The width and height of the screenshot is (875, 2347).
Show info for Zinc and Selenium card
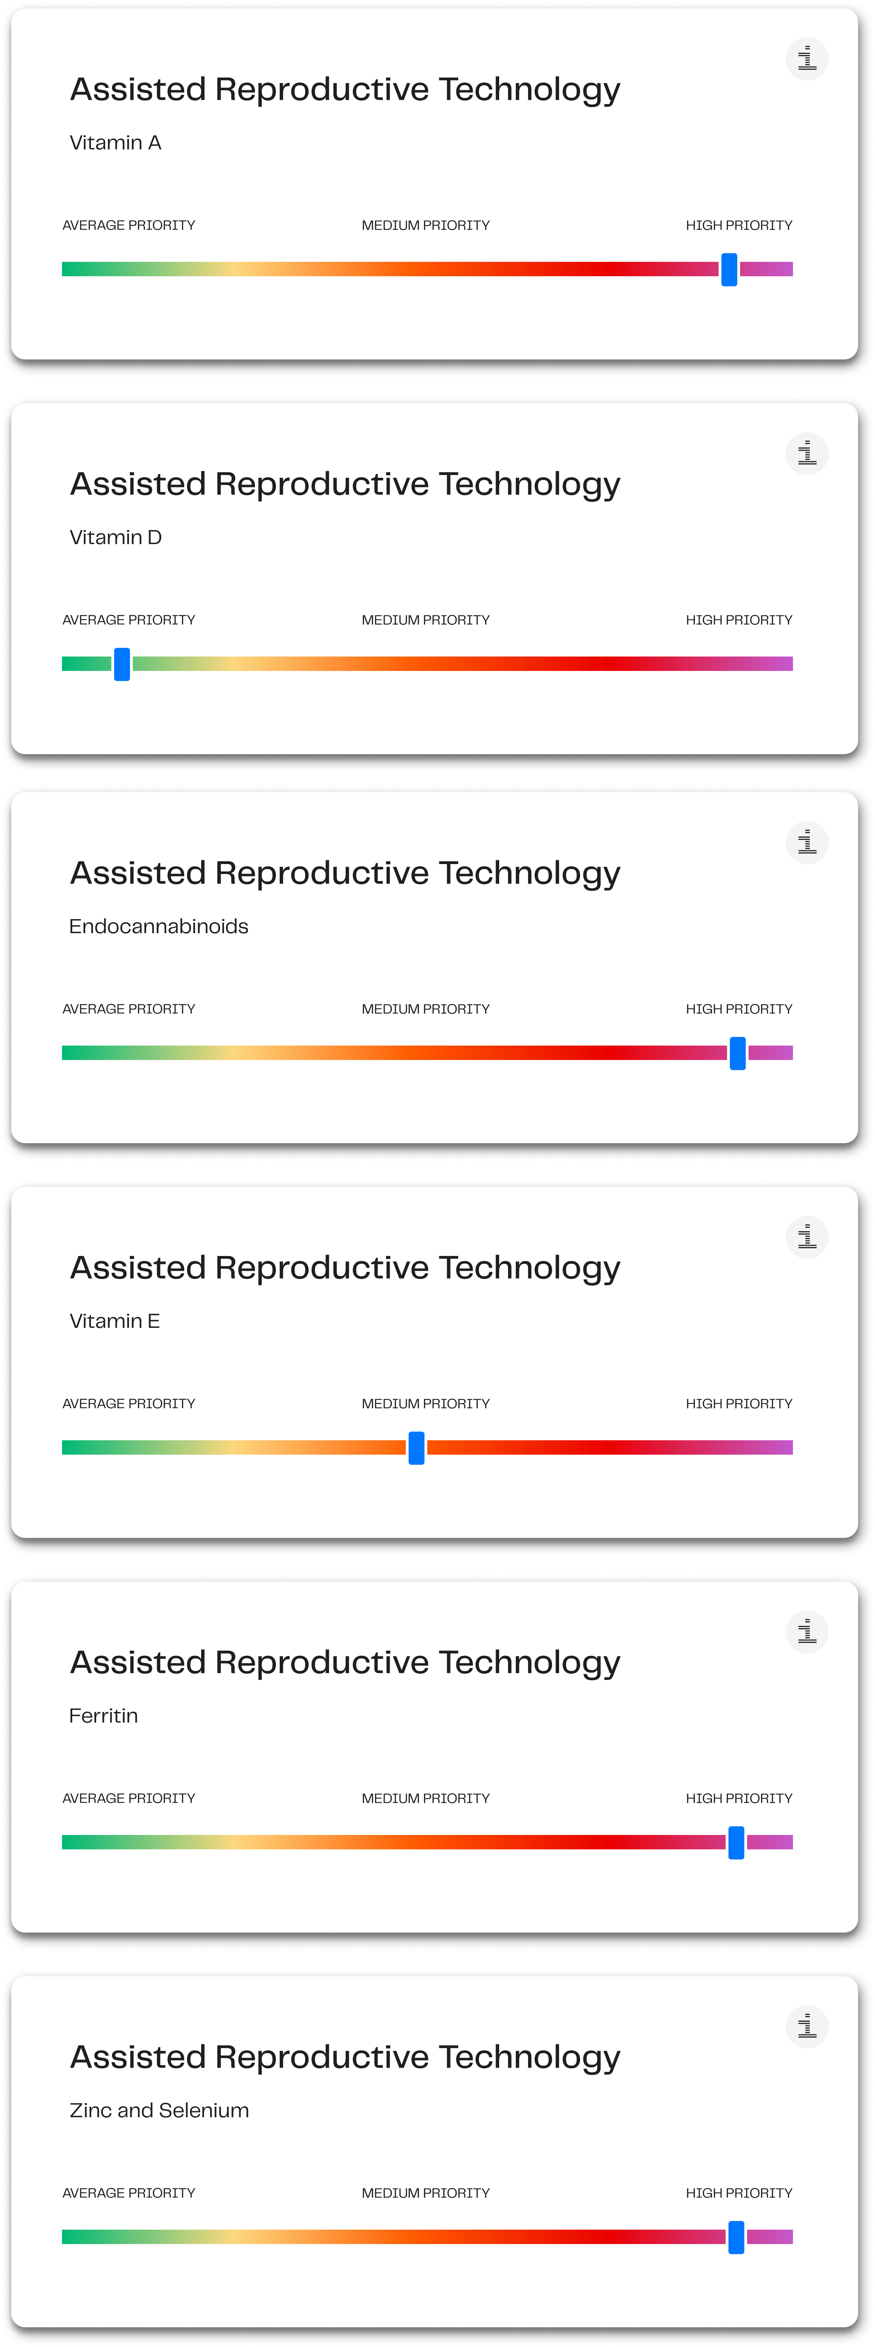point(807,2026)
